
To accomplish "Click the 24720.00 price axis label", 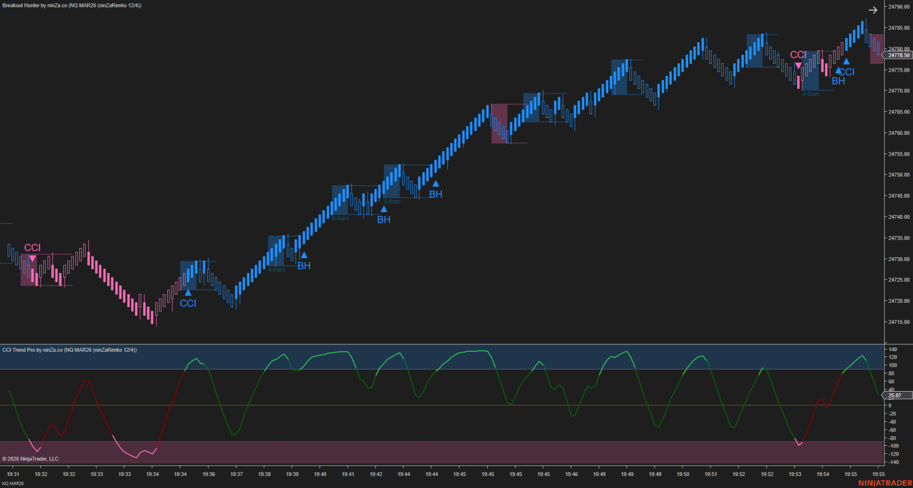I will click(899, 301).
